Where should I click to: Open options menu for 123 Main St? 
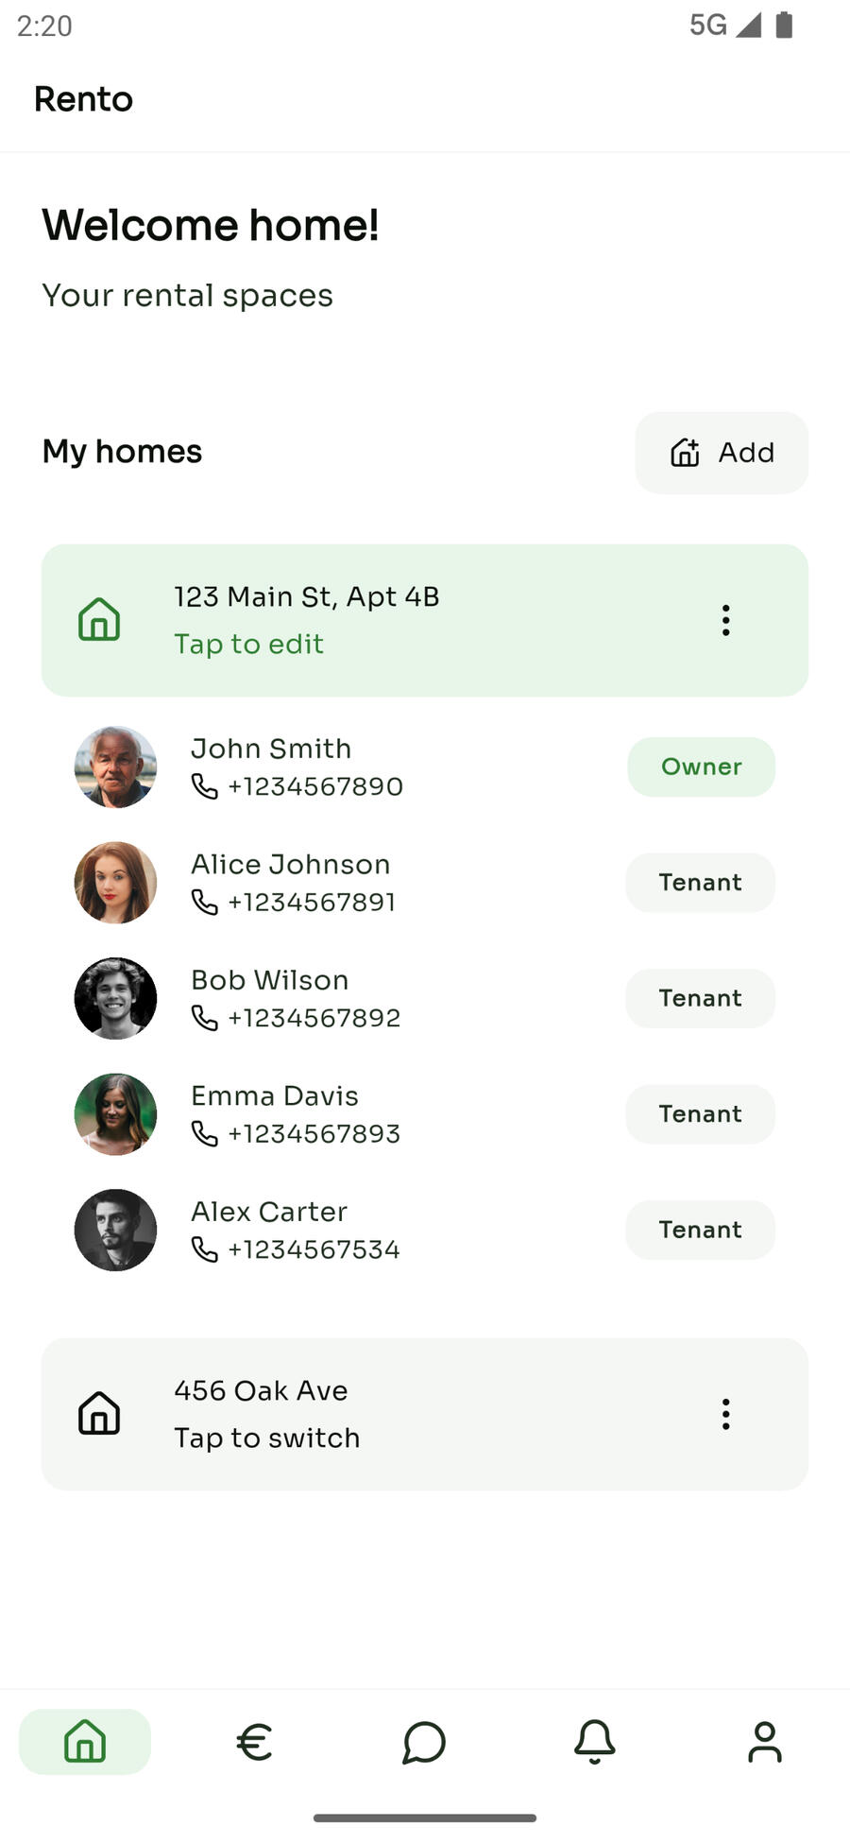725,621
